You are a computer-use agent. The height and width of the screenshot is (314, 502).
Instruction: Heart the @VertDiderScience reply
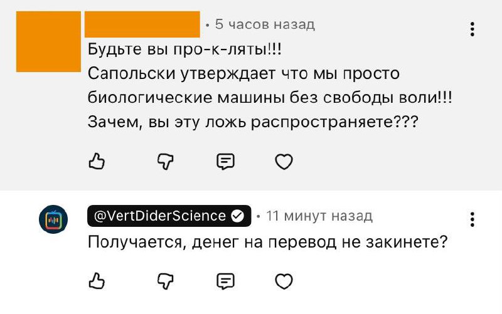[x=284, y=281]
